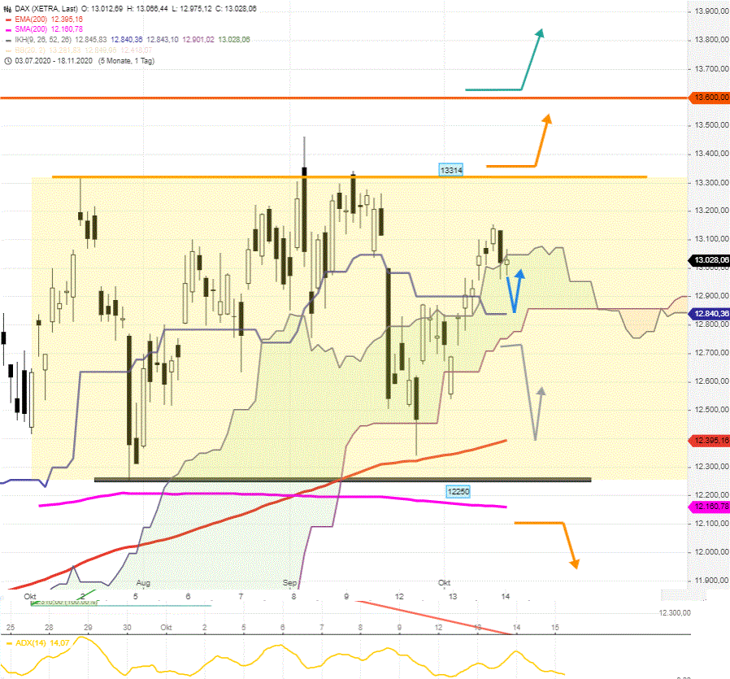This screenshot has width=730, height=679.
Task: Click the high value H: 13.066,44
Action: 147,9
